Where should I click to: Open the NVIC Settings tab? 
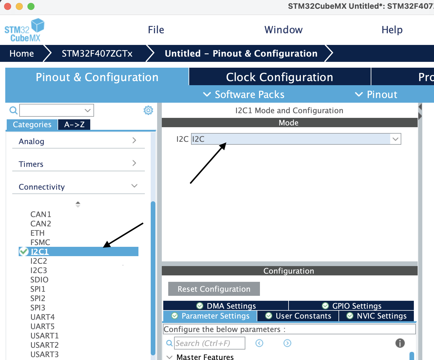pos(377,316)
